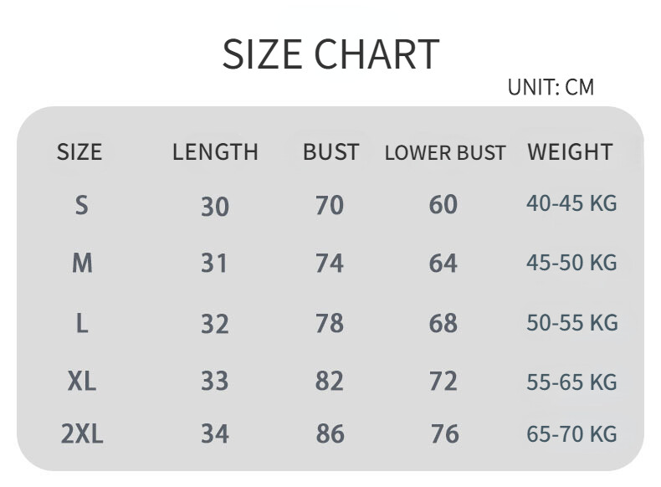Select the LENGTH column header
The image size is (661, 487).
coord(215,151)
